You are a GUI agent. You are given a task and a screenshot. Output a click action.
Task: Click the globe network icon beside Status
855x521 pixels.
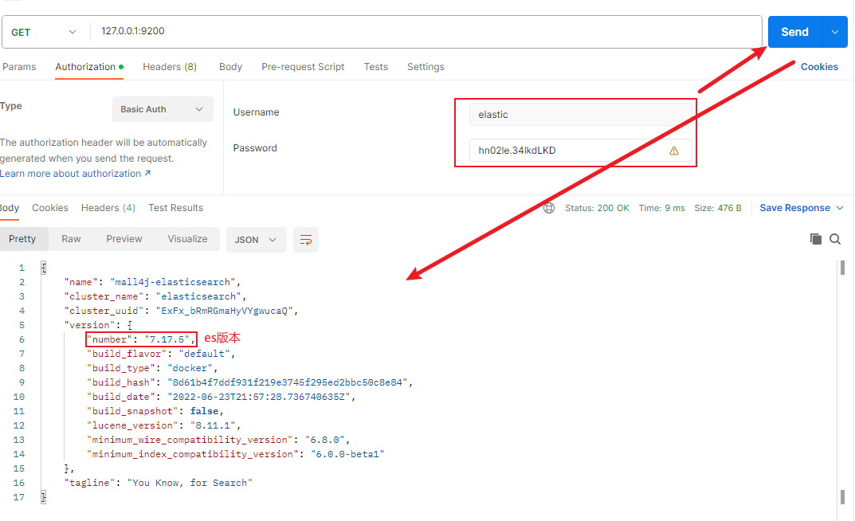click(x=549, y=208)
